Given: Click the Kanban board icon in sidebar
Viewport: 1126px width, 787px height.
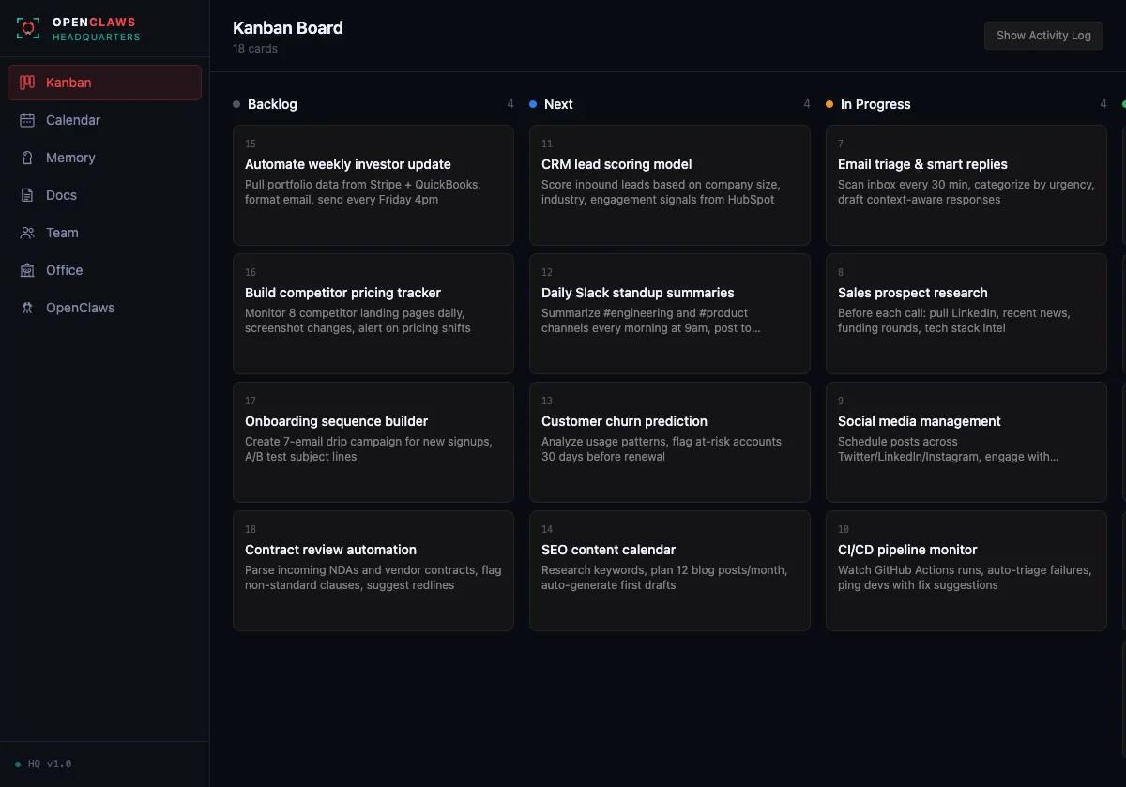Looking at the screenshot, I should click(27, 83).
